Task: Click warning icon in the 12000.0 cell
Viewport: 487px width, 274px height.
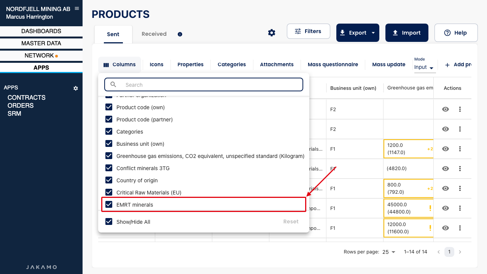Action: 430,228
